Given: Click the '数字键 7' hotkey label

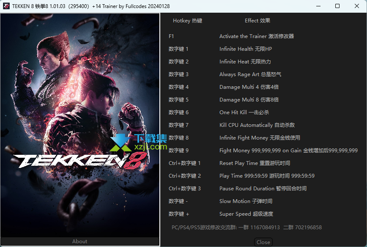Looking at the screenshot, I should (178, 125).
